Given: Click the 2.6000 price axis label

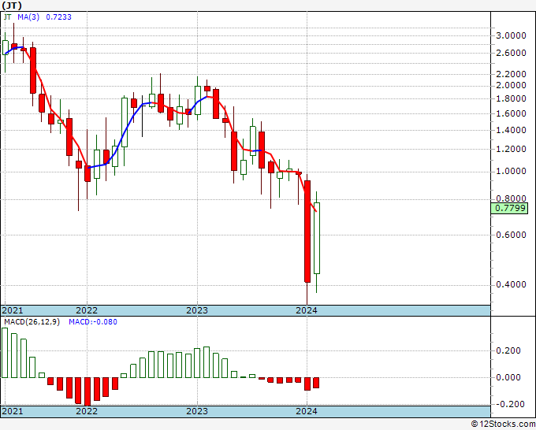Looking at the screenshot, I should tap(511, 53).
